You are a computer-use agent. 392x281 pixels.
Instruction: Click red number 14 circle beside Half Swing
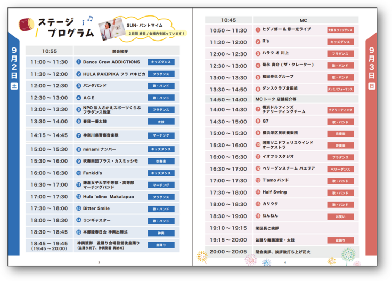coord(258,192)
